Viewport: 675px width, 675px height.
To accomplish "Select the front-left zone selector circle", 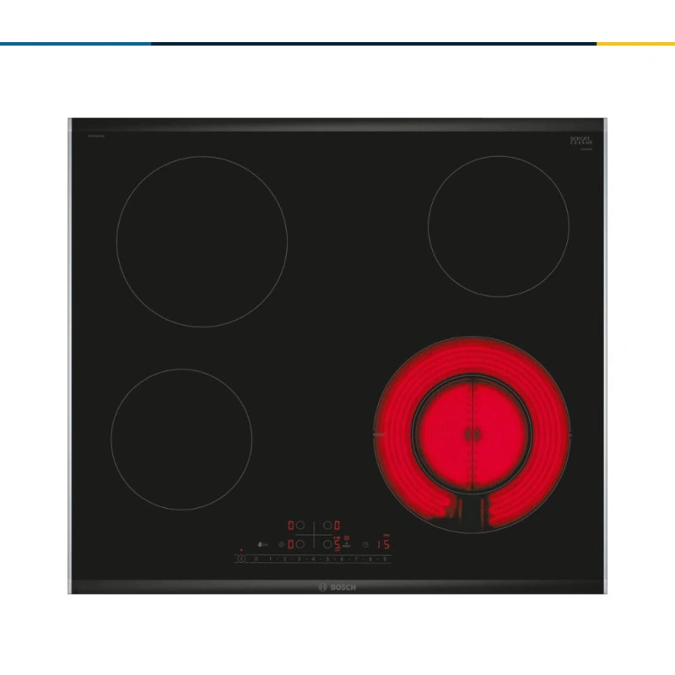I will pos(300,544).
